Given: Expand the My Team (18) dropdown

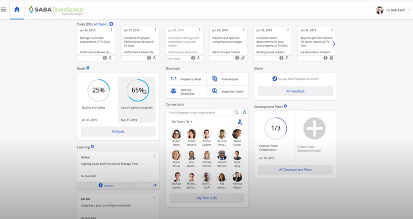Looking at the screenshot, I should click(182, 122).
